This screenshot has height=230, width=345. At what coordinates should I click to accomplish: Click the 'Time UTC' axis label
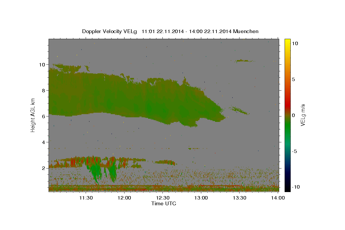[x=164, y=204]
